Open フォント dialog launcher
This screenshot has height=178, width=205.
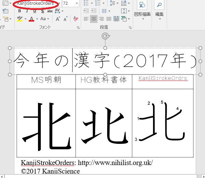pos(78,27)
